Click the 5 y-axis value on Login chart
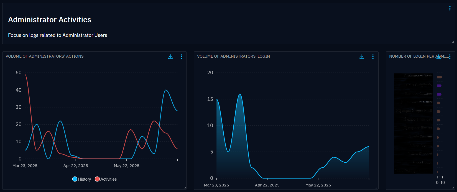The image size is (457, 192). [212, 152]
